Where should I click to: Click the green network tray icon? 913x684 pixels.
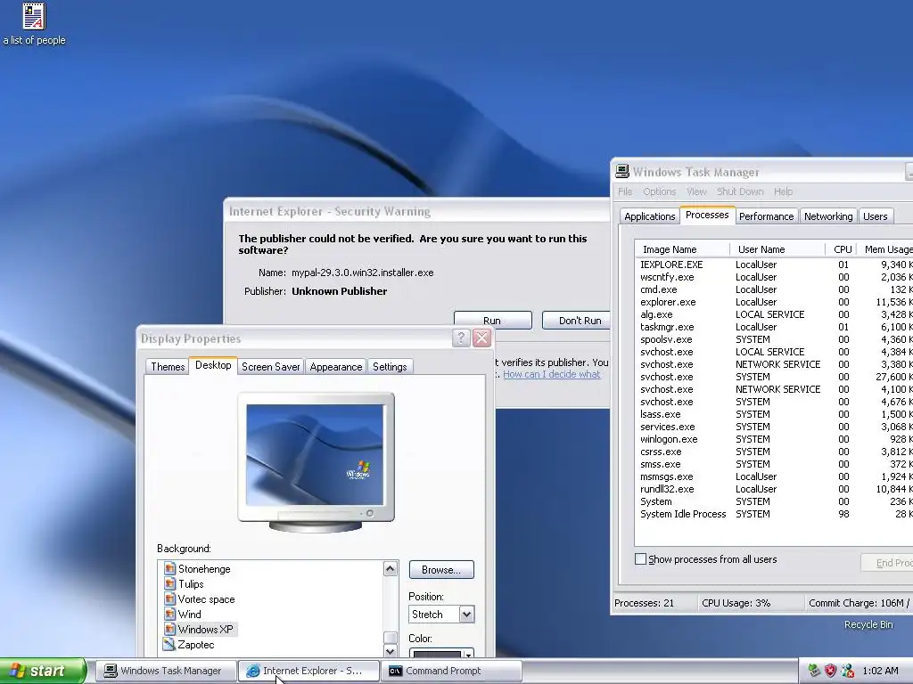tap(814, 671)
